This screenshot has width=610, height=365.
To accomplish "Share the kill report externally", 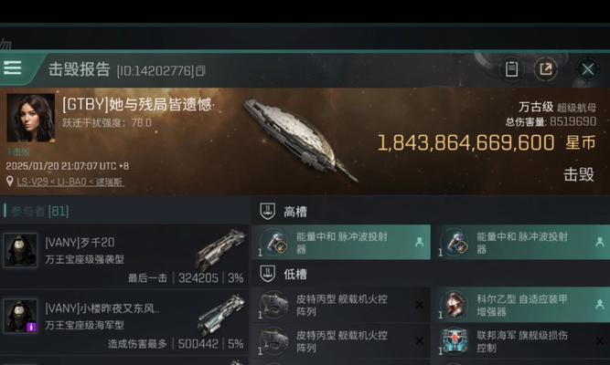I will point(546,69).
